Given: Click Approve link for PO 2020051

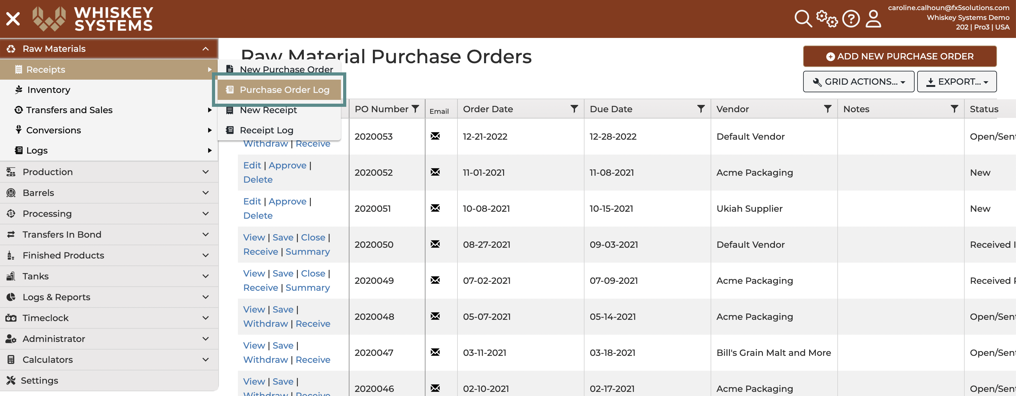Looking at the screenshot, I should (288, 201).
